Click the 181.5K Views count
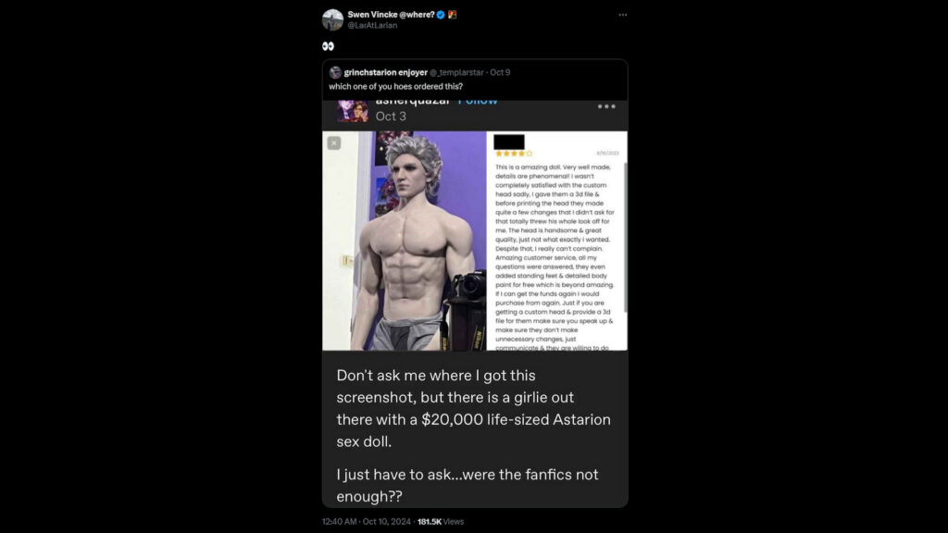Screen dimensions: 948x533 click(441, 522)
